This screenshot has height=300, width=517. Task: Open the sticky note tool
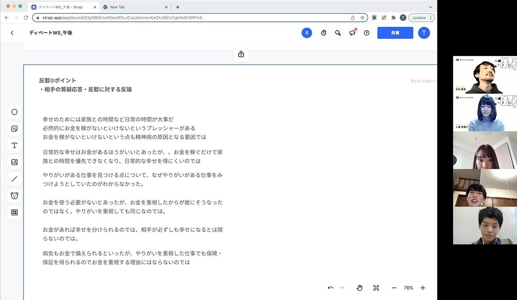pos(14,128)
